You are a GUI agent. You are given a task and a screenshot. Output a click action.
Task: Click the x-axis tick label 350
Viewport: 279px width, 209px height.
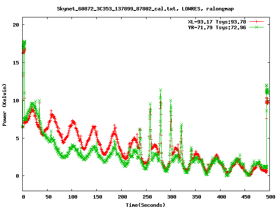[197, 197]
